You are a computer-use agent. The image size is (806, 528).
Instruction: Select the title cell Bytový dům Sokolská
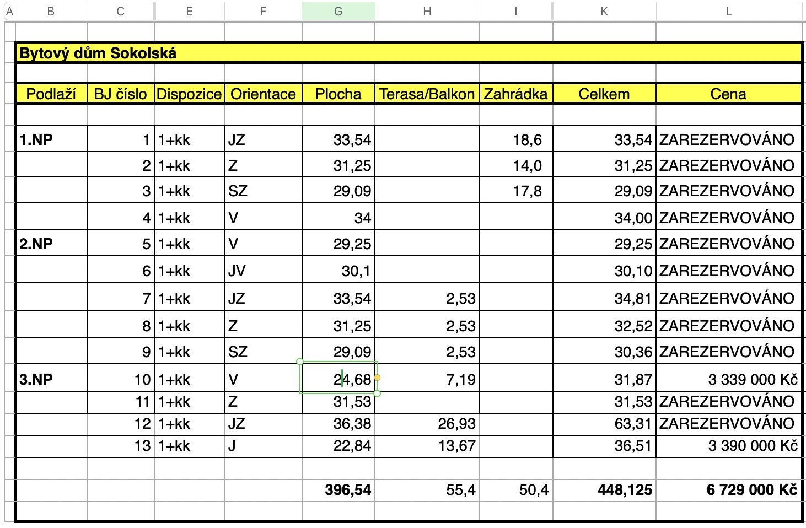98,53
